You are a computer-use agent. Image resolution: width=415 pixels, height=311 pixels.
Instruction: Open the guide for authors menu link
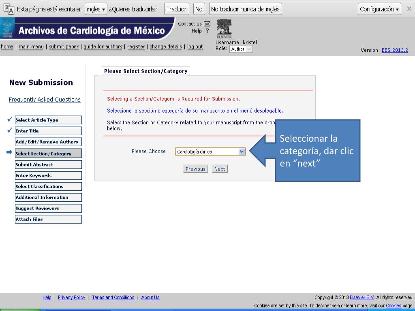click(103, 47)
